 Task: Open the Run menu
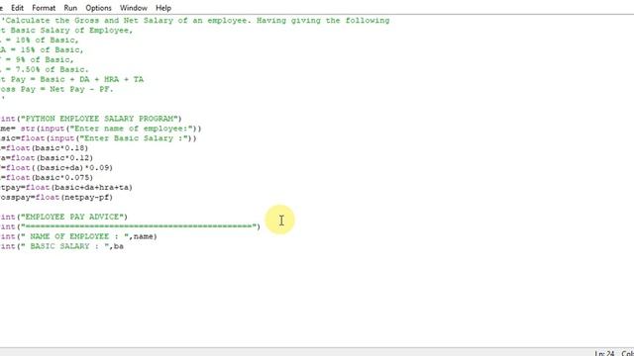[70, 8]
